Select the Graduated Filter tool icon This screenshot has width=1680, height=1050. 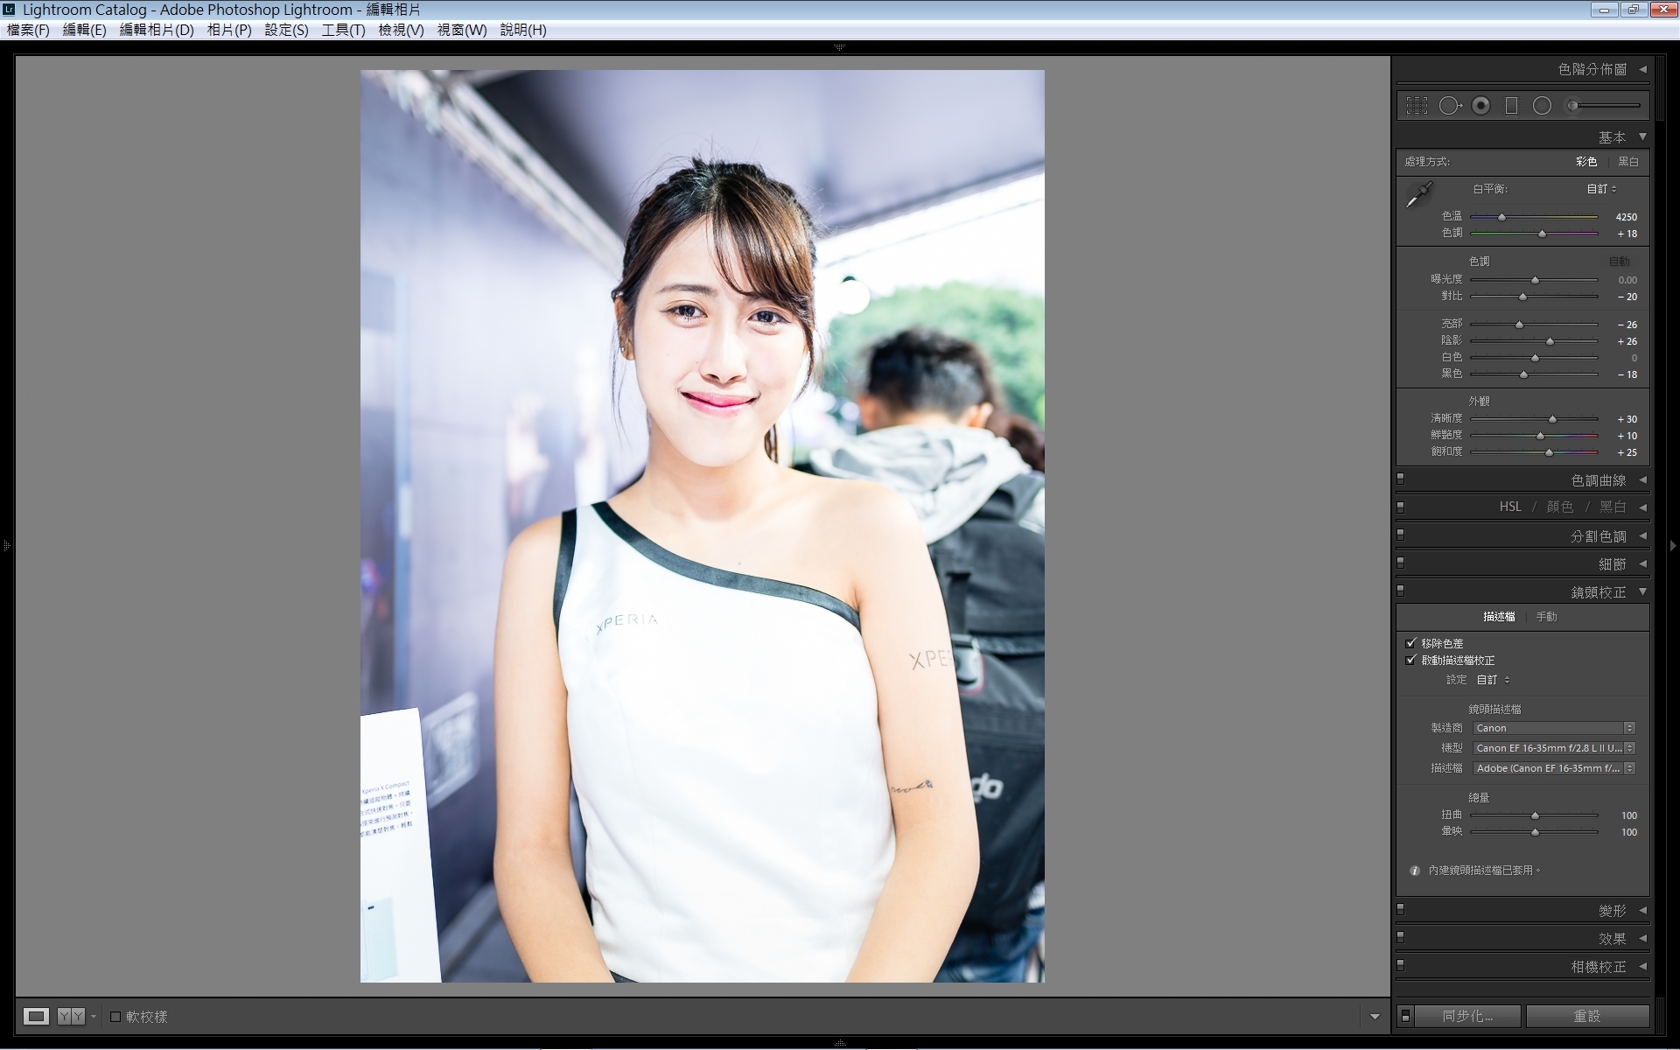(x=1511, y=106)
